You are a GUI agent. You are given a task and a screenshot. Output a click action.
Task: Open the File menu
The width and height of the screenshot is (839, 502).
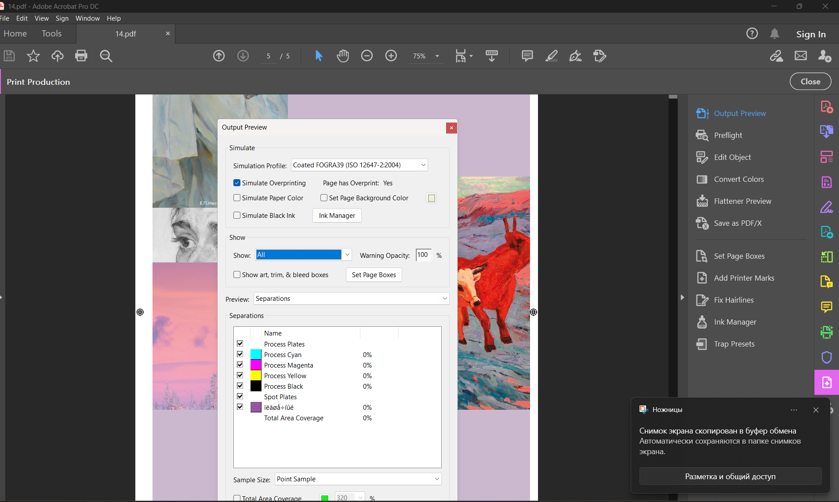[x=5, y=18]
